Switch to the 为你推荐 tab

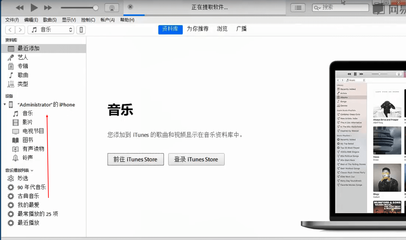coord(198,29)
